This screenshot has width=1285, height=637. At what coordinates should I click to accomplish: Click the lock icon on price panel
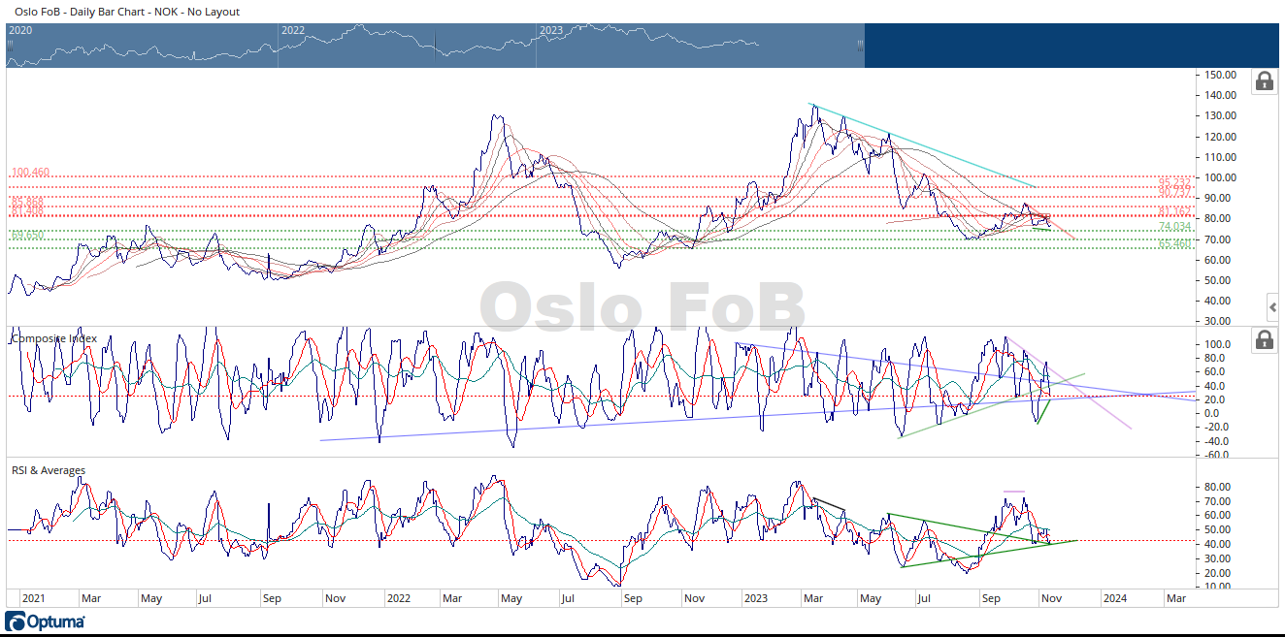click(1265, 80)
